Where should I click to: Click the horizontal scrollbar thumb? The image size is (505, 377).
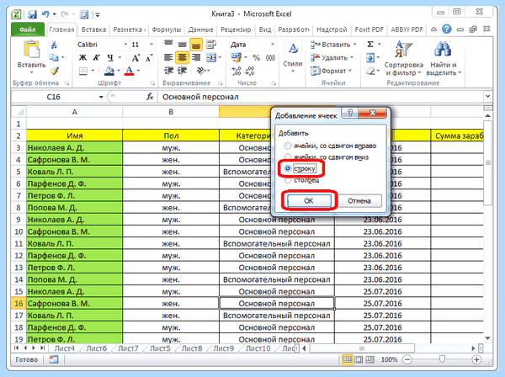tap(362, 348)
